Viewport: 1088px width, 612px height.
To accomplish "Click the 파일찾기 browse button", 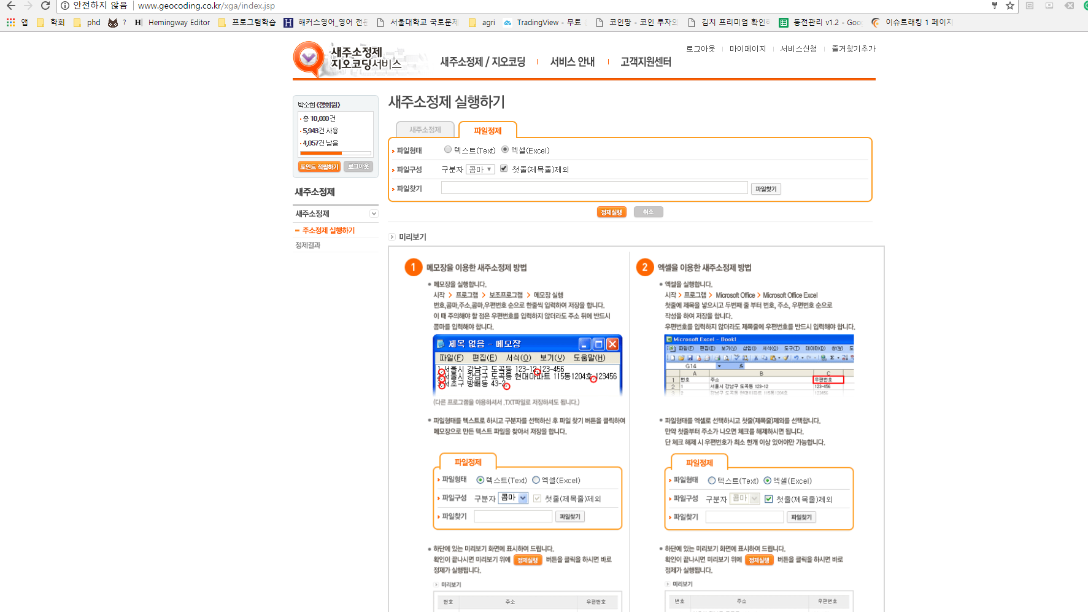I will pyautogui.click(x=766, y=188).
